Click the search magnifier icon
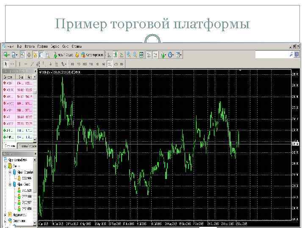The height and width of the screenshot is (228, 305). tap(291, 54)
